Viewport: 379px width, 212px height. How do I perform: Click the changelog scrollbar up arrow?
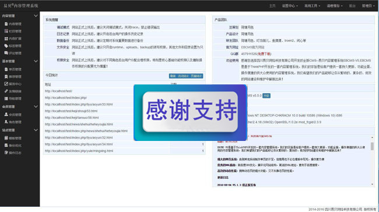(372, 137)
